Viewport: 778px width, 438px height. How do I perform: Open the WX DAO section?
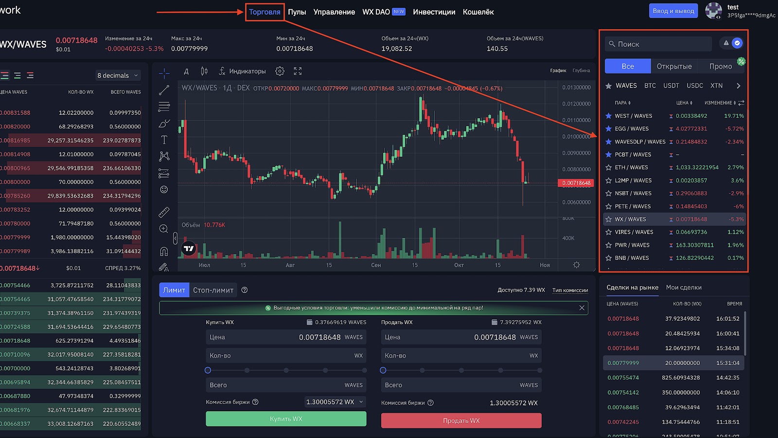point(384,12)
